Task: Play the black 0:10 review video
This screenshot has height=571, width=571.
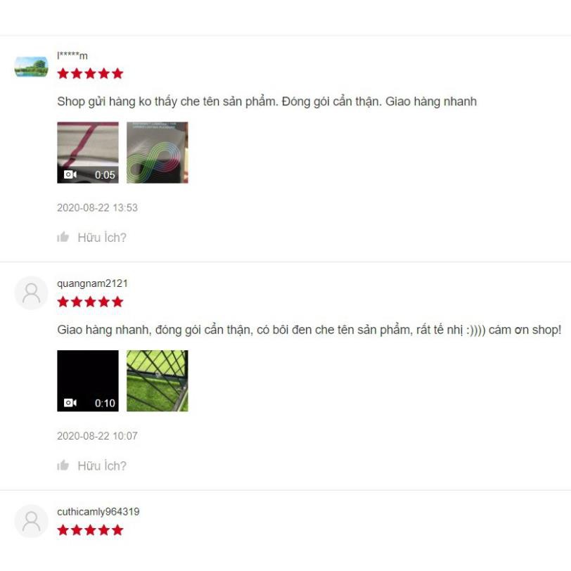Action: pyautogui.click(x=88, y=381)
